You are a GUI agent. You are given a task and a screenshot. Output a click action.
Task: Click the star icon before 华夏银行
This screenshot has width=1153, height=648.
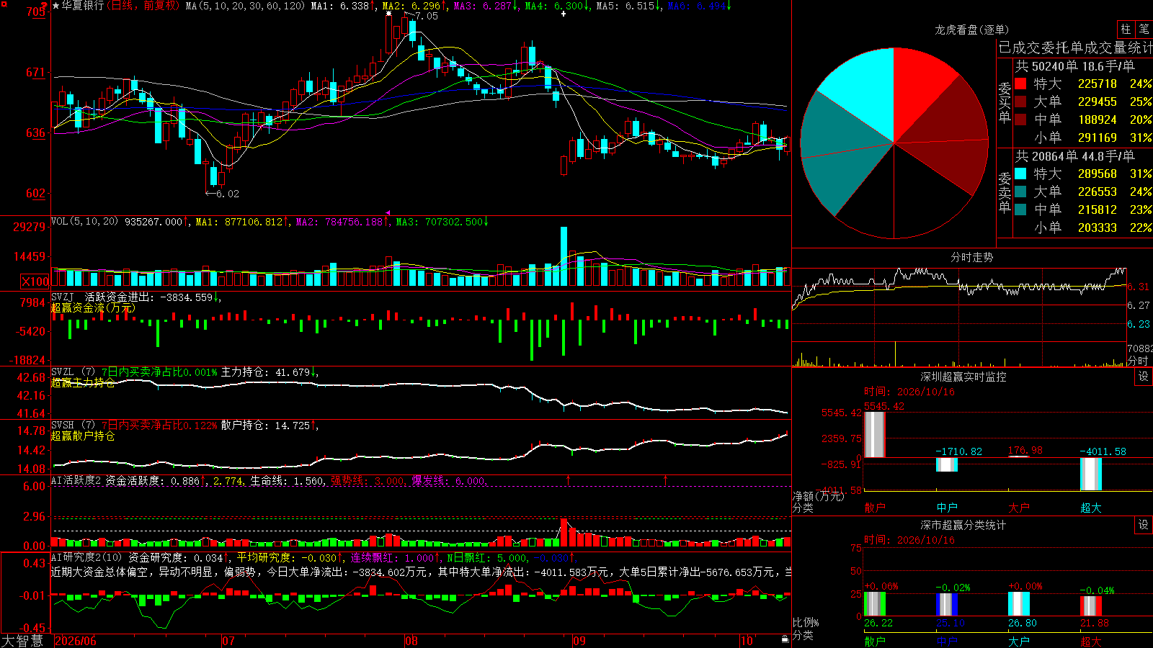pyautogui.click(x=56, y=6)
